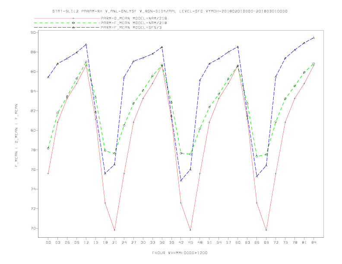Click y-axis tick label 90
The image size is (342, 264).
(33, 32)
